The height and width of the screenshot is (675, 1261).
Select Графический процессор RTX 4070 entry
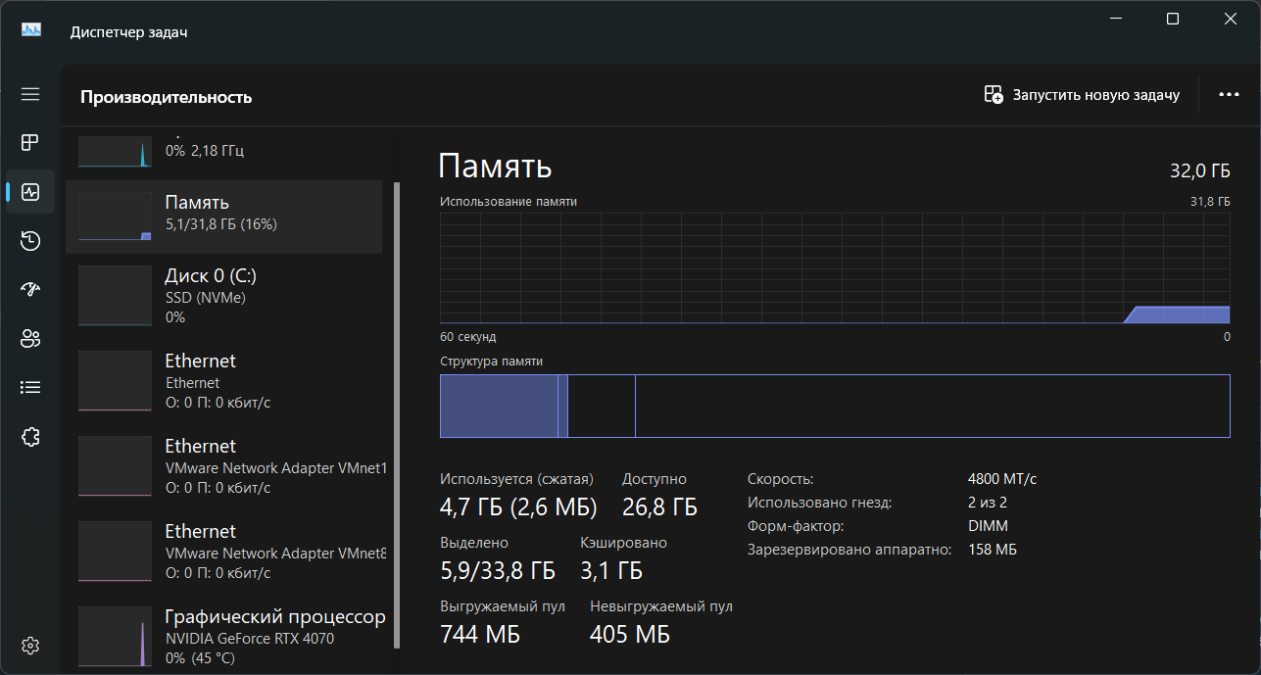(x=224, y=637)
